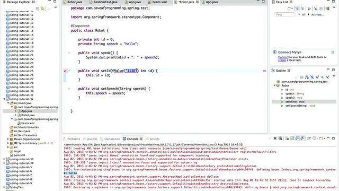Collapse the speak() method fold marker
This screenshot has width=339, height=191.
[x=69, y=53]
